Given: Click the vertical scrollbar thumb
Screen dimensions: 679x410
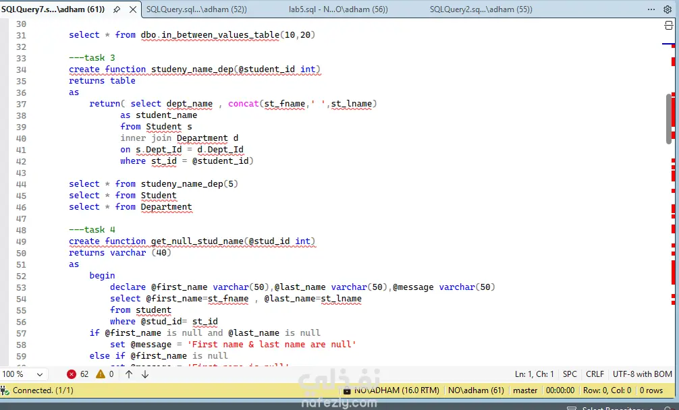Looking at the screenshot, I should pyautogui.click(x=669, y=119).
